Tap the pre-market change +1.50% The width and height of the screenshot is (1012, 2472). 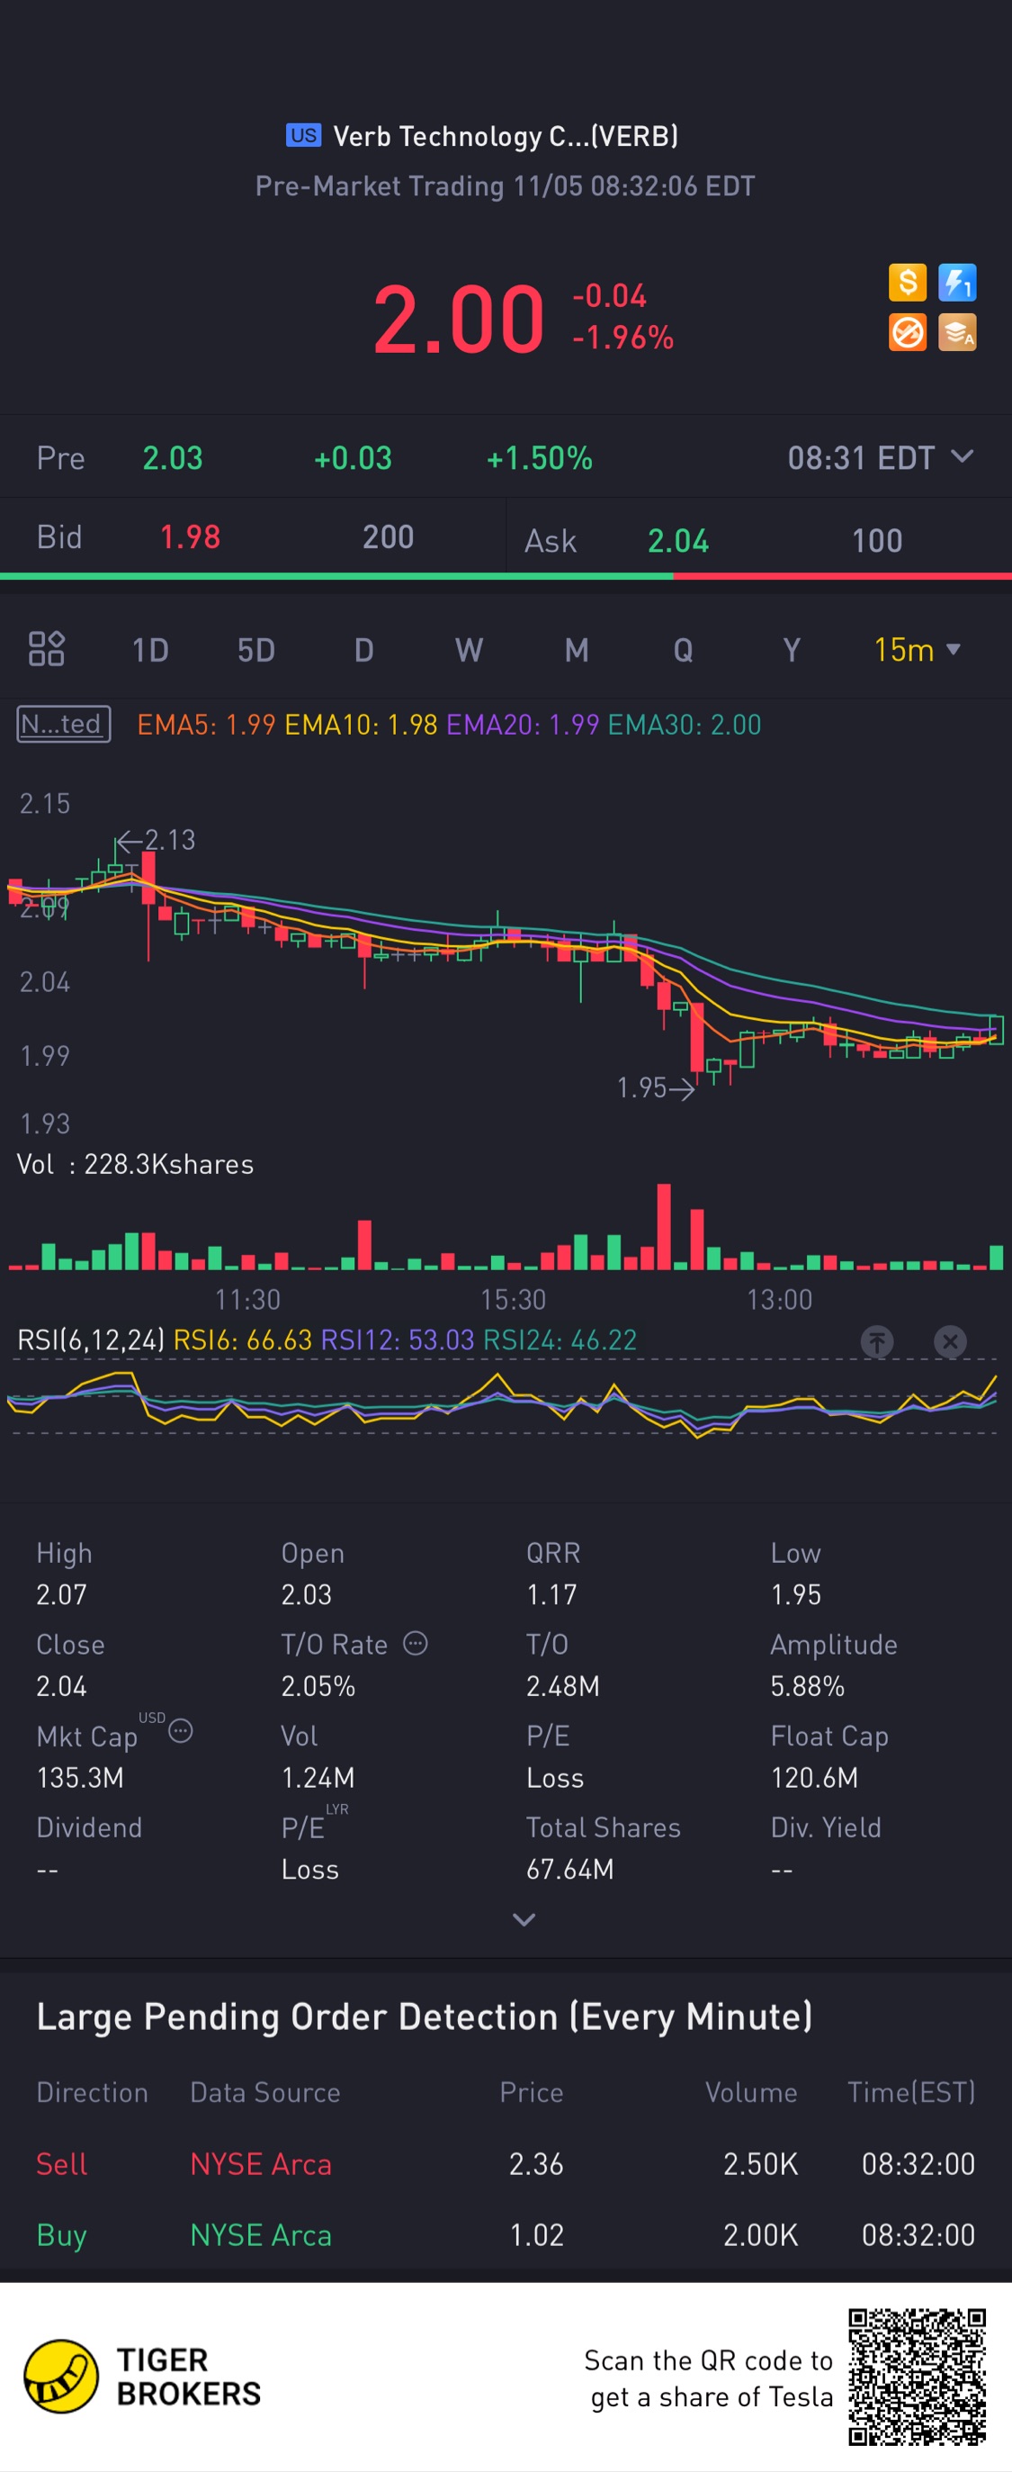[x=539, y=457]
